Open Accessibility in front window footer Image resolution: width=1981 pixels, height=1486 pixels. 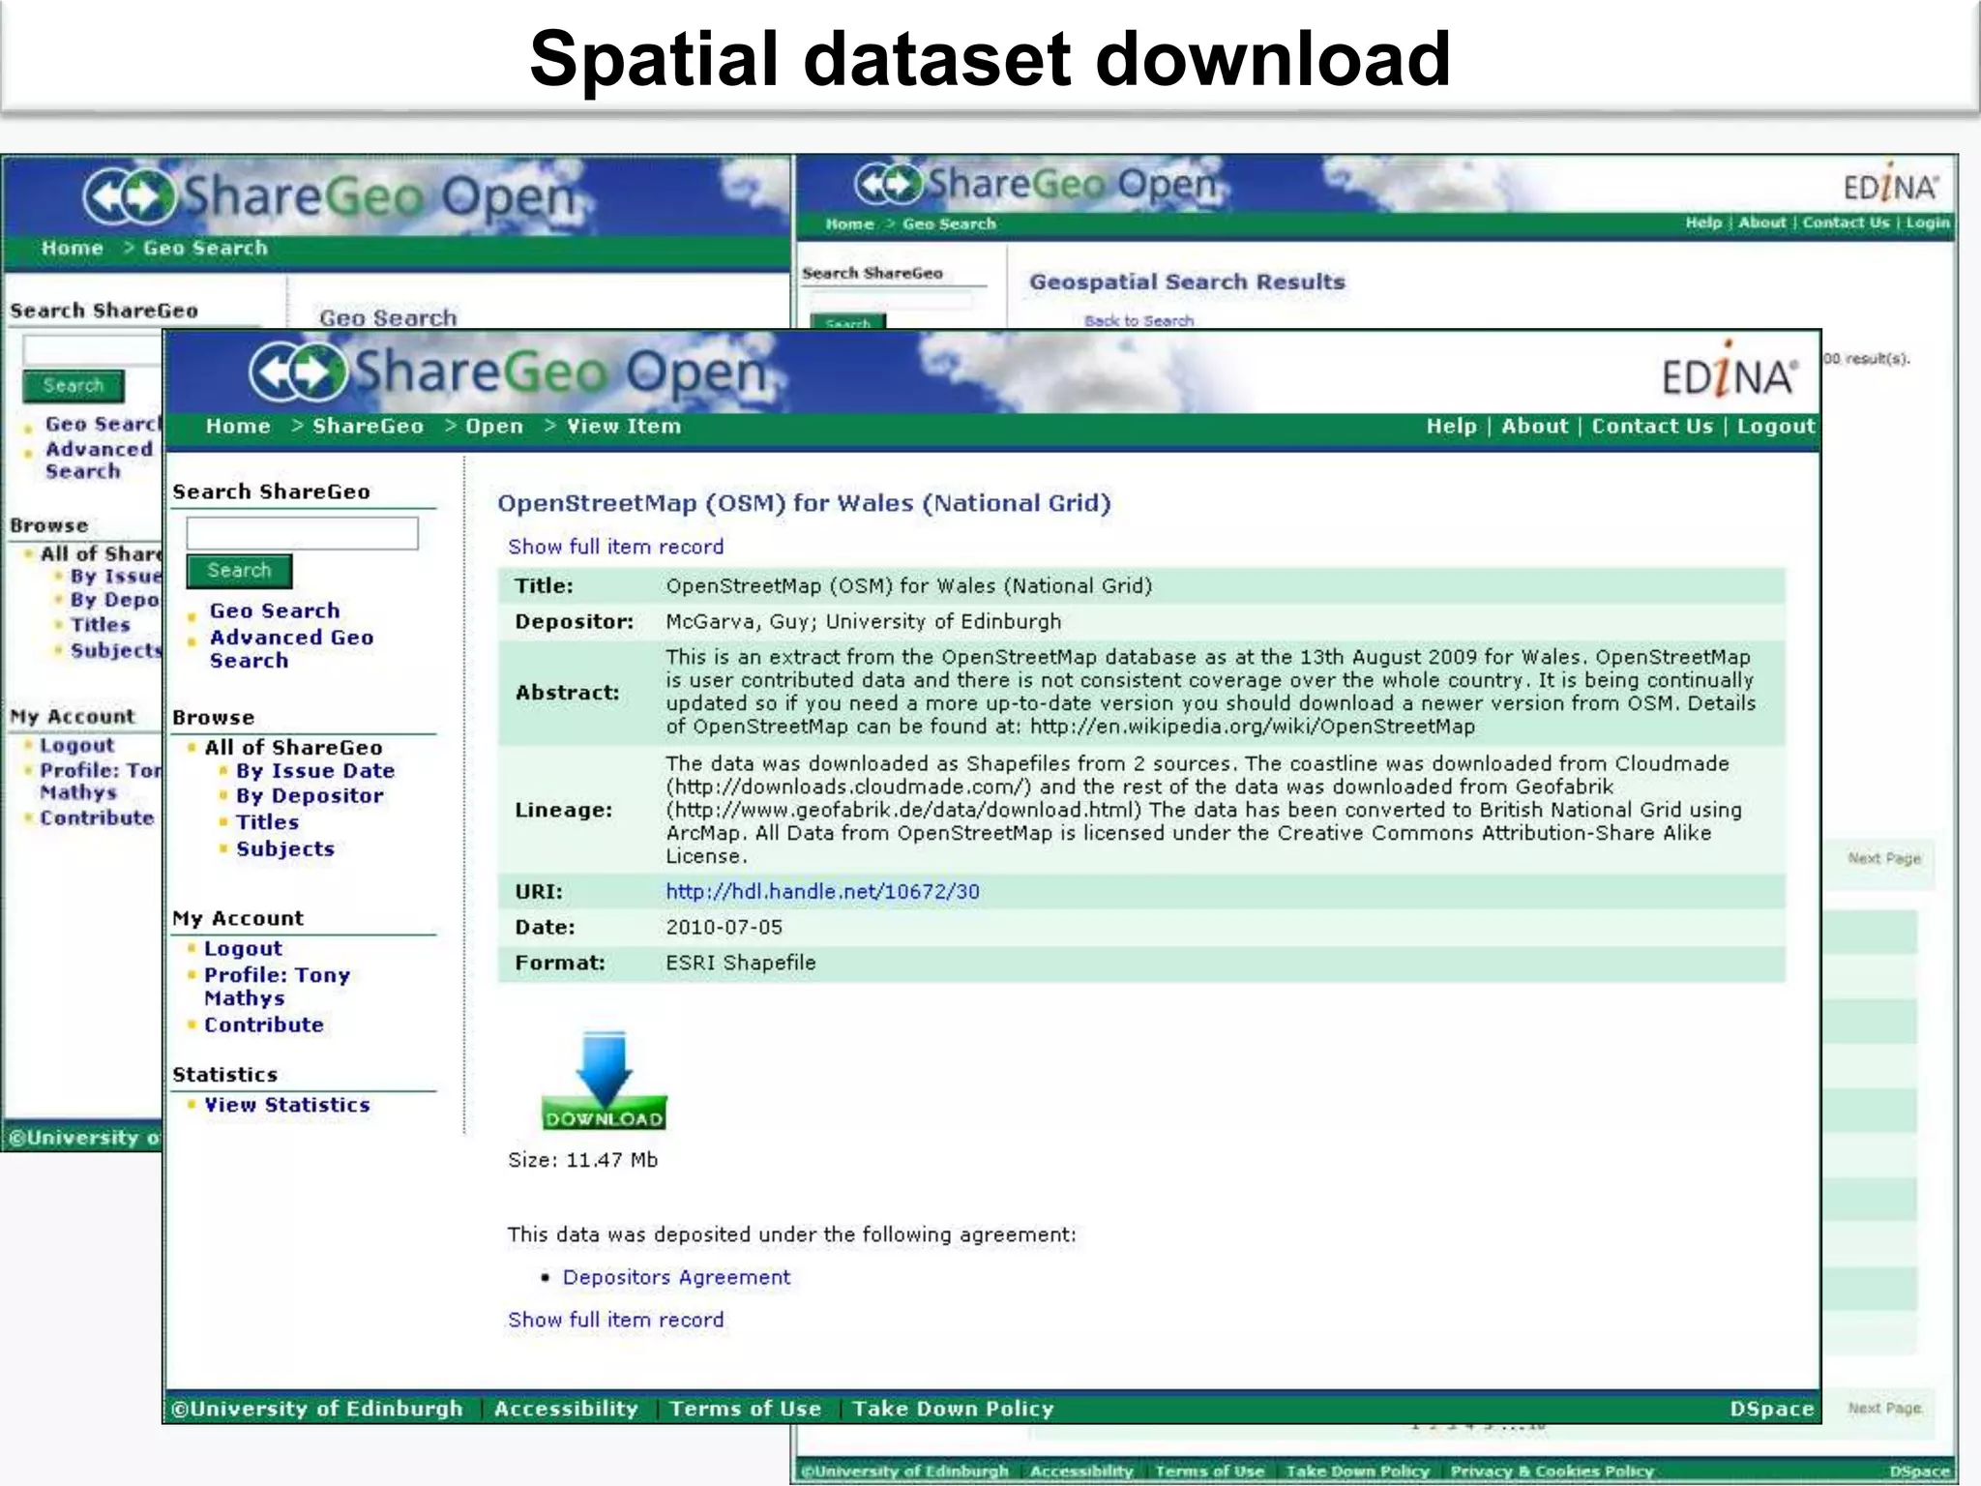[566, 1409]
